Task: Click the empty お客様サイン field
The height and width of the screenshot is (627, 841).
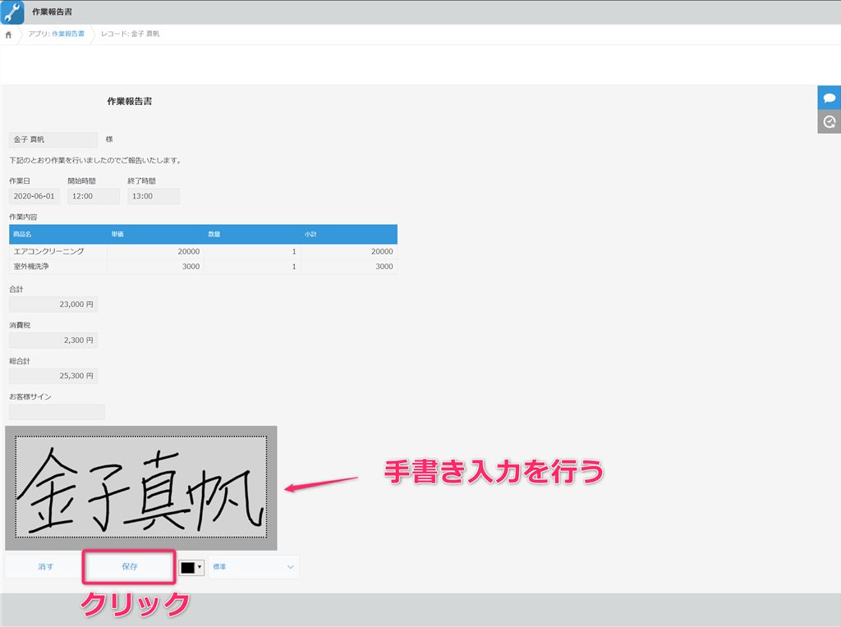Action: pos(57,412)
